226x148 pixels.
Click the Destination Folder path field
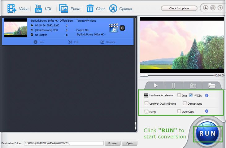click(63, 143)
